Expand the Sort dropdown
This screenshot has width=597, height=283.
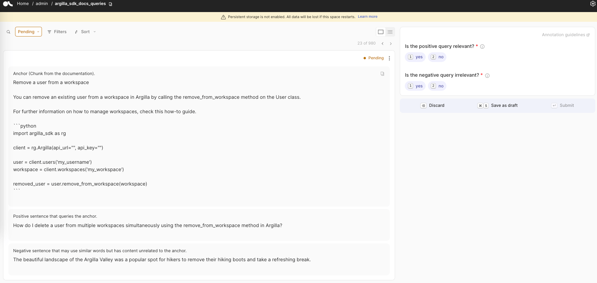[86, 32]
